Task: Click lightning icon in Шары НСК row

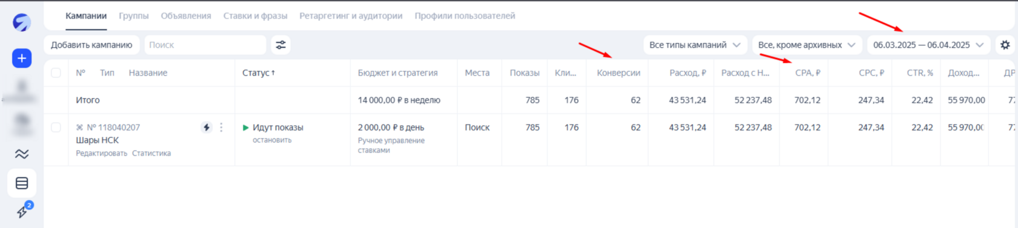Action: click(x=207, y=127)
